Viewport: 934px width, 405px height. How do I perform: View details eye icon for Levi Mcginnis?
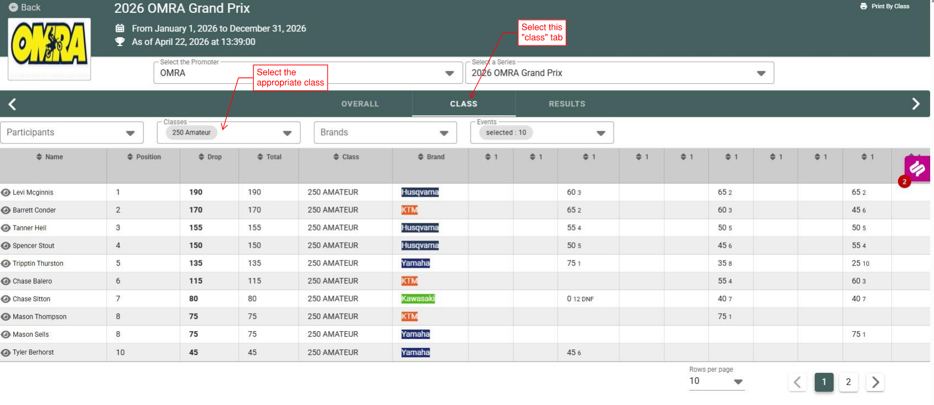pyautogui.click(x=6, y=192)
